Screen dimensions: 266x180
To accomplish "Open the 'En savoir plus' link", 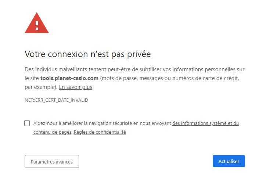I will pos(75,87).
